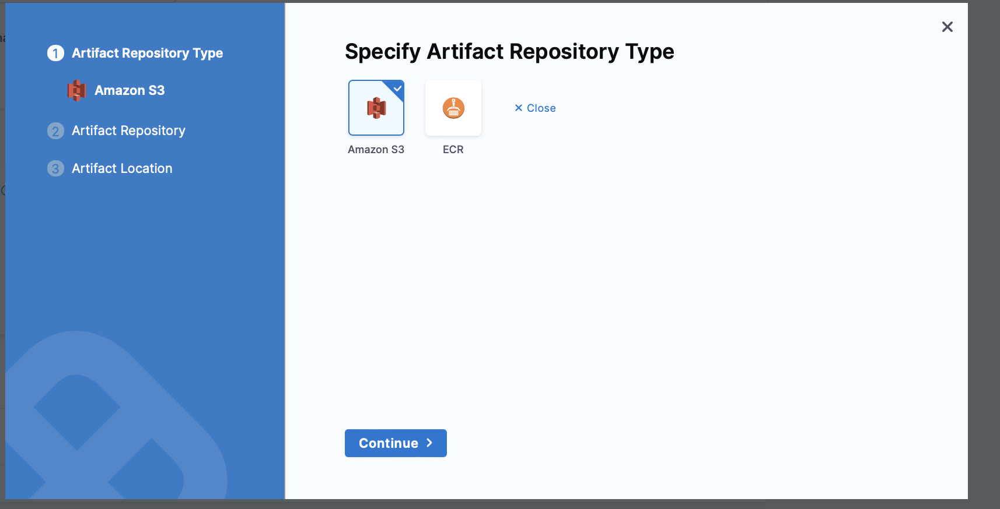Click the step 3 number circle
The image size is (1000, 509).
pos(55,168)
